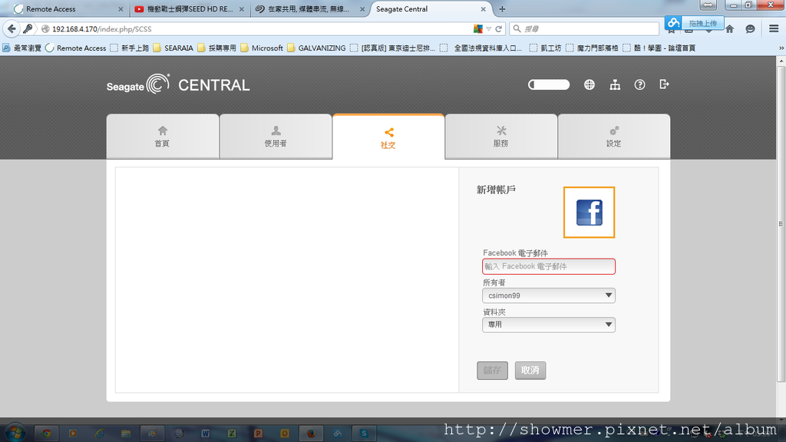Close the Seagate Central browser tab
This screenshot has height=442, width=786.
click(x=484, y=9)
